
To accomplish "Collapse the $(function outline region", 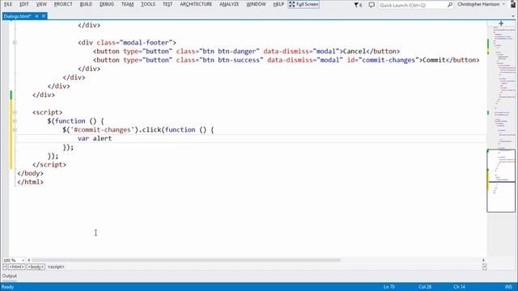I will coord(15,121).
